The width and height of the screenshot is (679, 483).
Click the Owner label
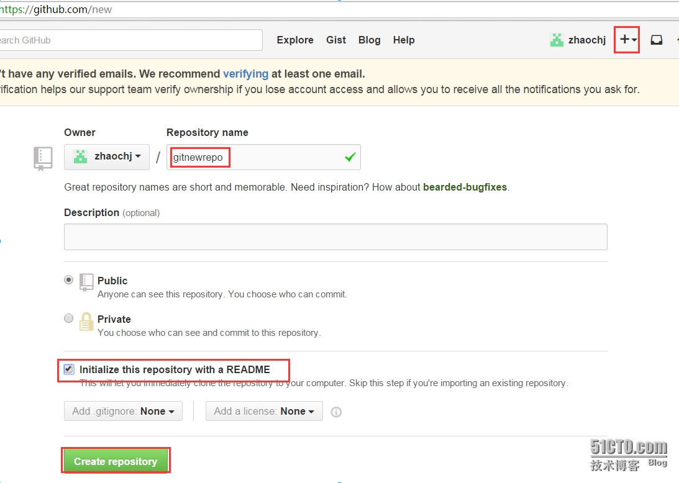coord(80,132)
